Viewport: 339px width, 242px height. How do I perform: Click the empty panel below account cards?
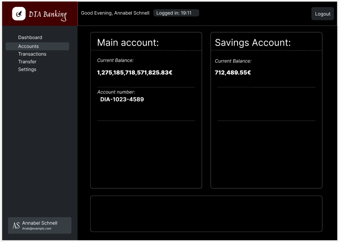206,214
